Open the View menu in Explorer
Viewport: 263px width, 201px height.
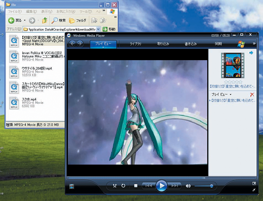click(47, 12)
